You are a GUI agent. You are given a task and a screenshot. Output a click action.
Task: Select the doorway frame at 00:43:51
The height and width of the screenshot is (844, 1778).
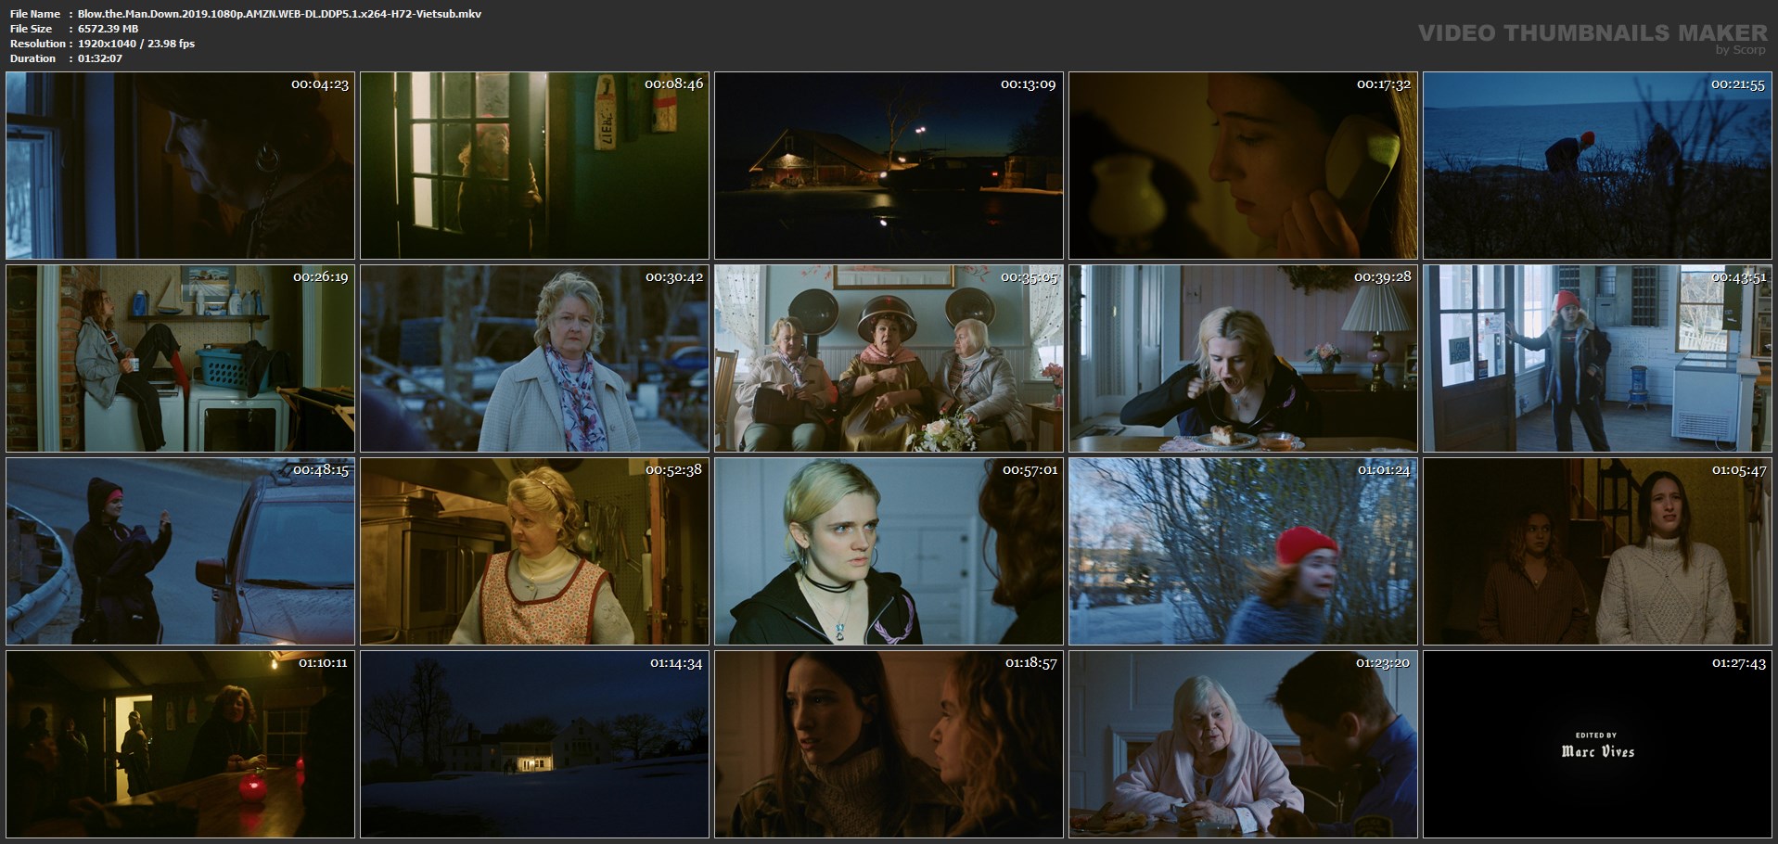click(1597, 359)
